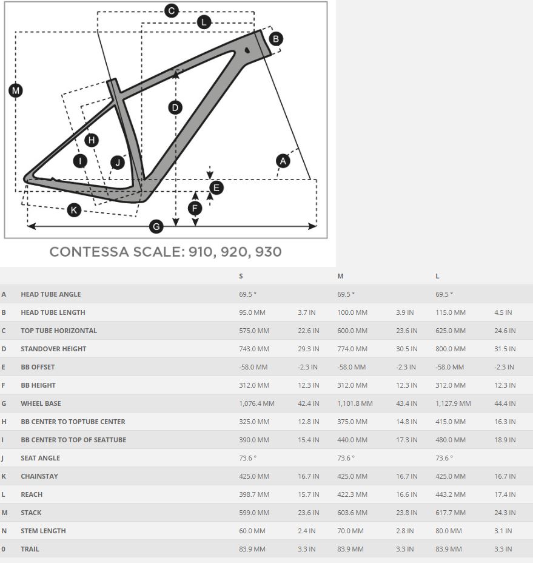Click the circled F BB height marker
Screen dimensions: 533x563
coord(195,209)
